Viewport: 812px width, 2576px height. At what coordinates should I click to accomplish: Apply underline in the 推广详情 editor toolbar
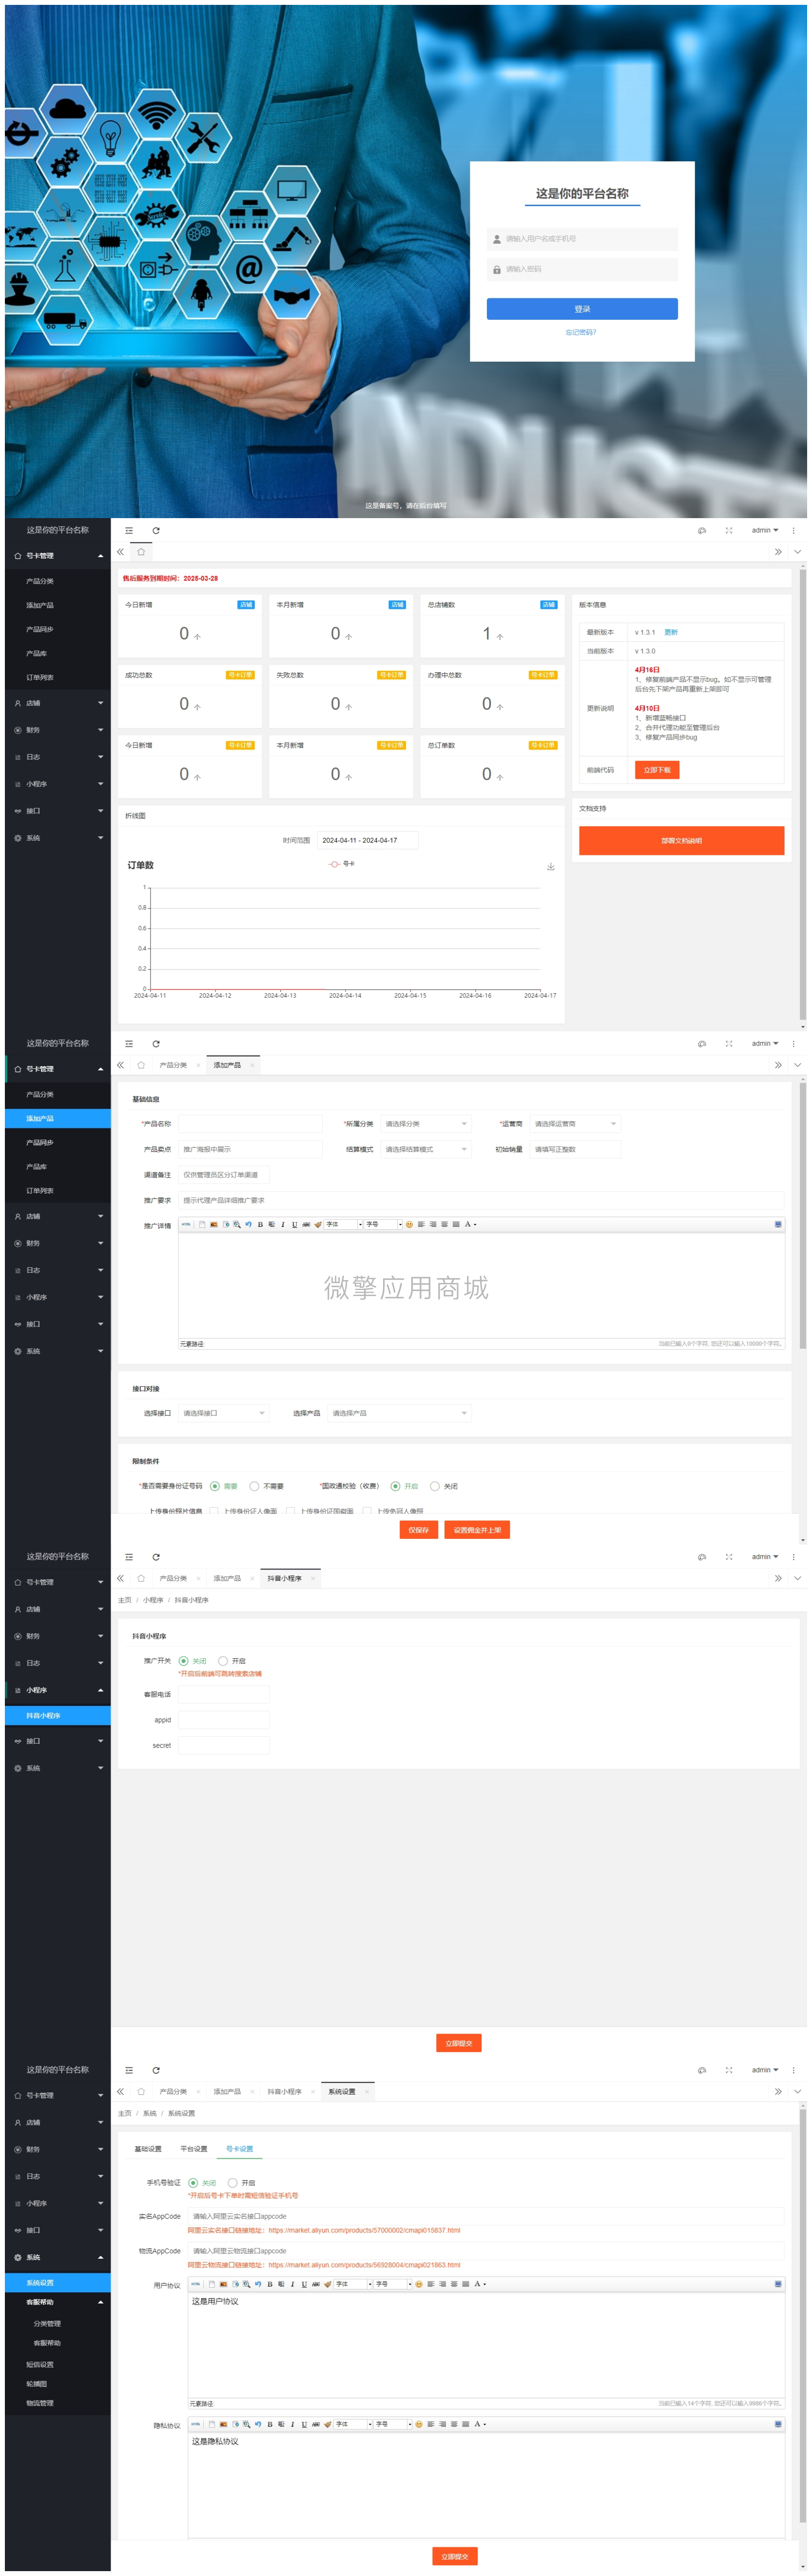294,1224
